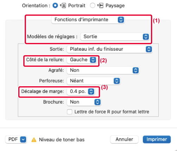The height and width of the screenshot is (151, 177).
Task: Click the Brochure stepper arrows
Action: point(97,102)
